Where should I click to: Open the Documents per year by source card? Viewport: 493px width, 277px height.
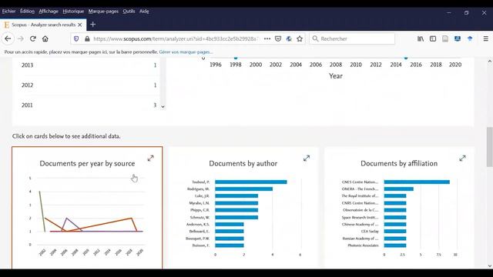(x=87, y=207)
